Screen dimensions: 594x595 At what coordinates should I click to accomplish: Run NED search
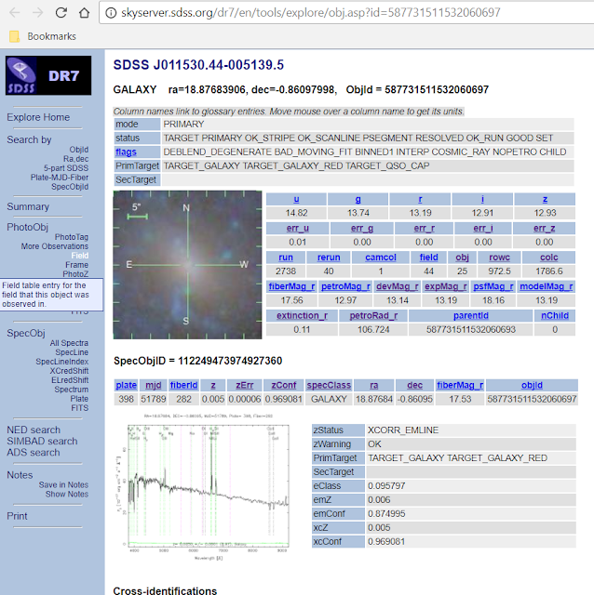pos(34,430)
